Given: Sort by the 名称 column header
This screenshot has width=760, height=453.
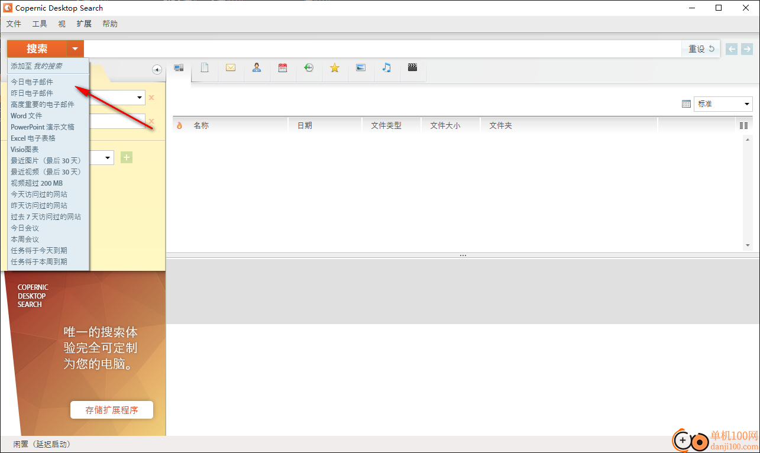Looking at the screenshot, I should point(201,125).
